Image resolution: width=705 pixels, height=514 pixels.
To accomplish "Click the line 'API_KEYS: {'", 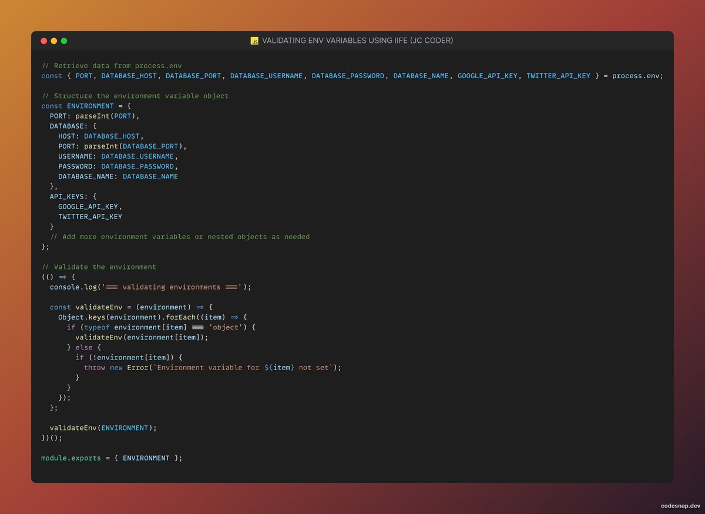I will click(x=73, y=196).
